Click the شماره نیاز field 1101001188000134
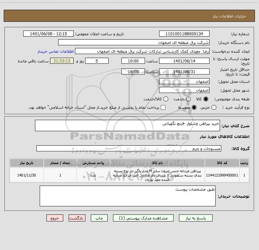Image resolution: width=259 pixels, height=250 pixels. pos(184,34)
